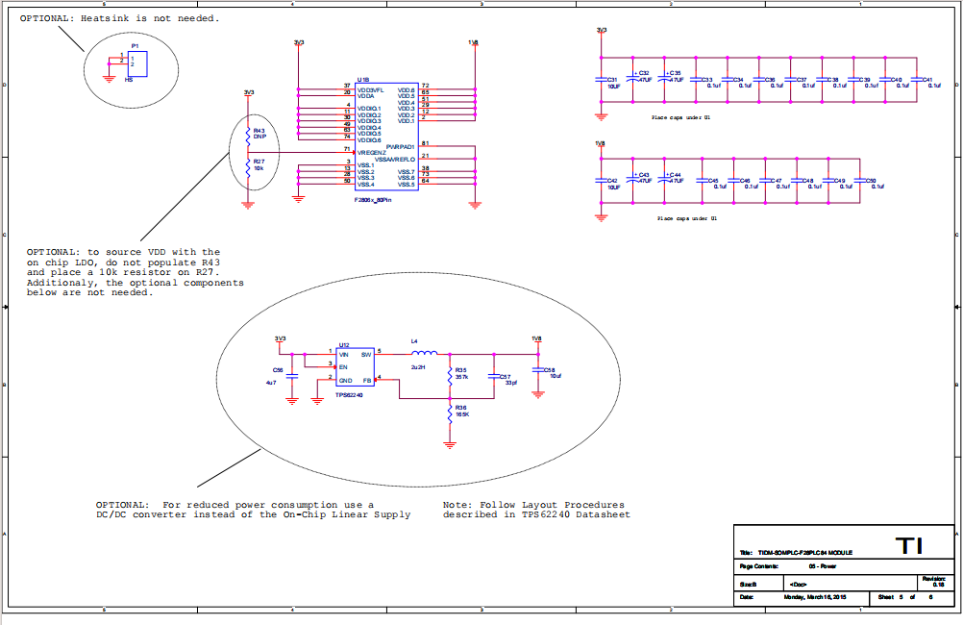Select capacitor C48 0.1uf
Screen dimensions: 963x625
click(x=797, y=181)
